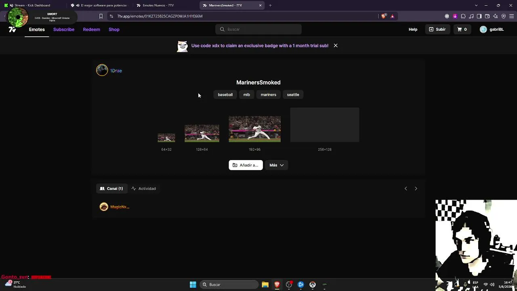The image size is (517, 291).
Task: Open the purple download extension icon
Action: point(455,16)
